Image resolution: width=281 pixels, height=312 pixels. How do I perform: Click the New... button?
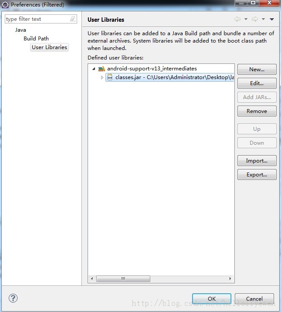[x=257, y=69]
